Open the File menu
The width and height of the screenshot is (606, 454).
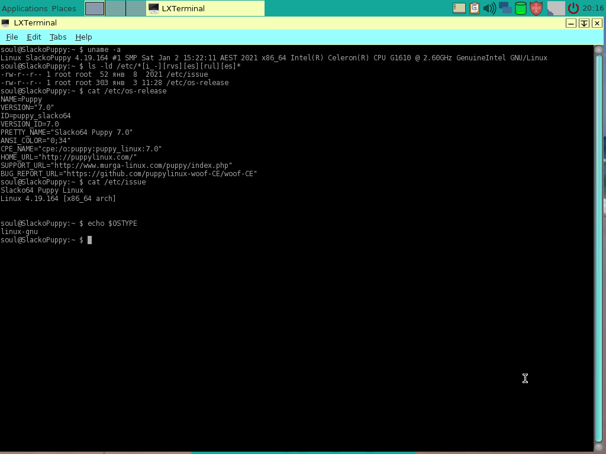click(12, 37)
